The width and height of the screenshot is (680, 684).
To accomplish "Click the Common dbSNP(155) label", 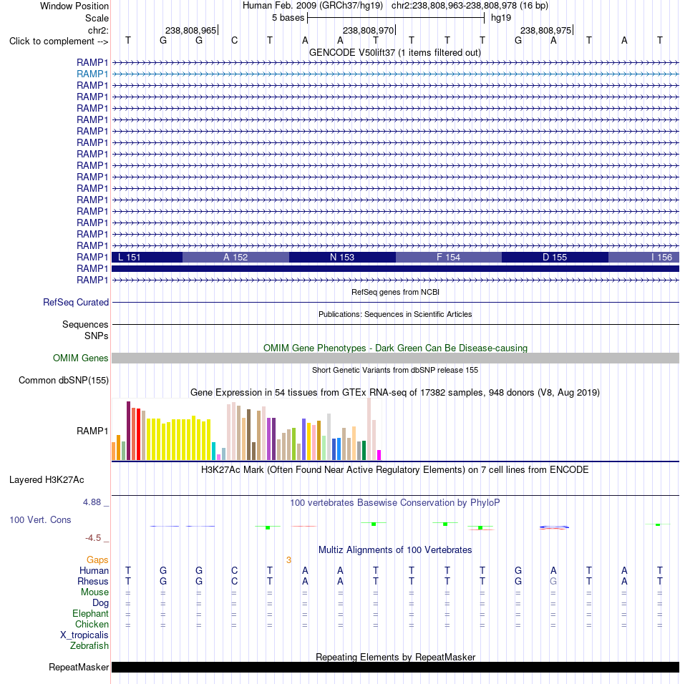I will point(64,381).
